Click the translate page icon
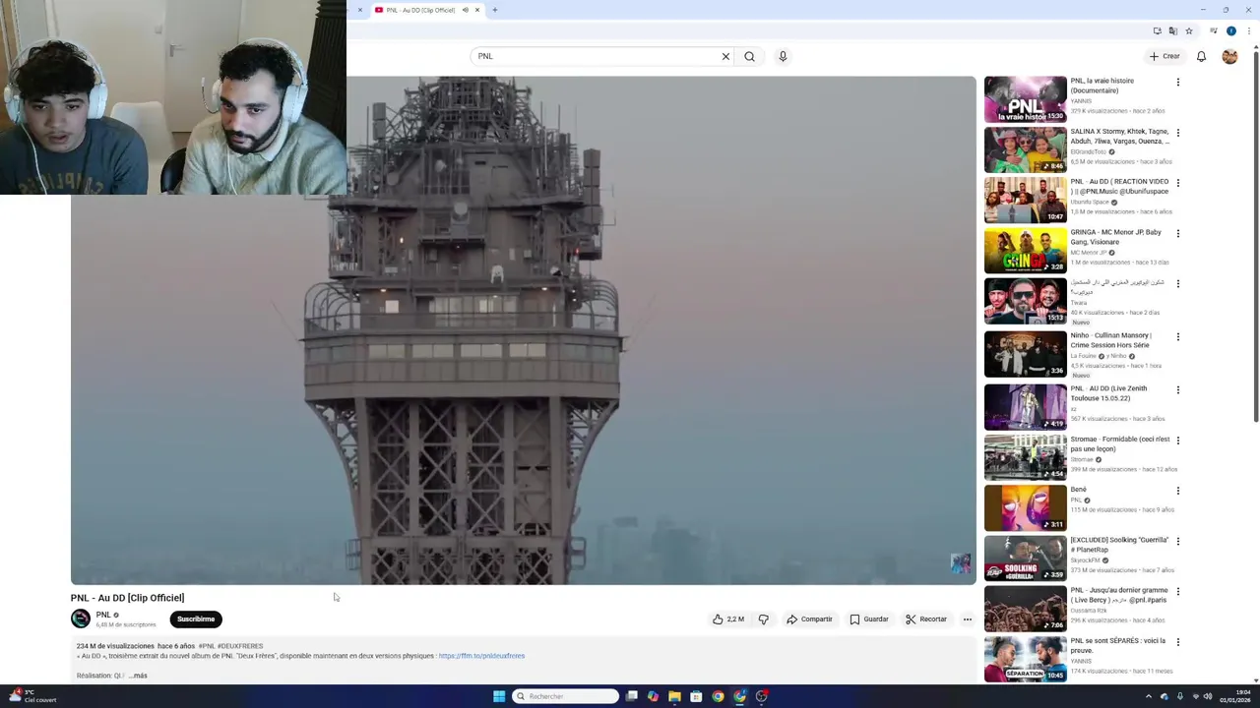Screen dimensions: 1260x708 point(1172,31)
